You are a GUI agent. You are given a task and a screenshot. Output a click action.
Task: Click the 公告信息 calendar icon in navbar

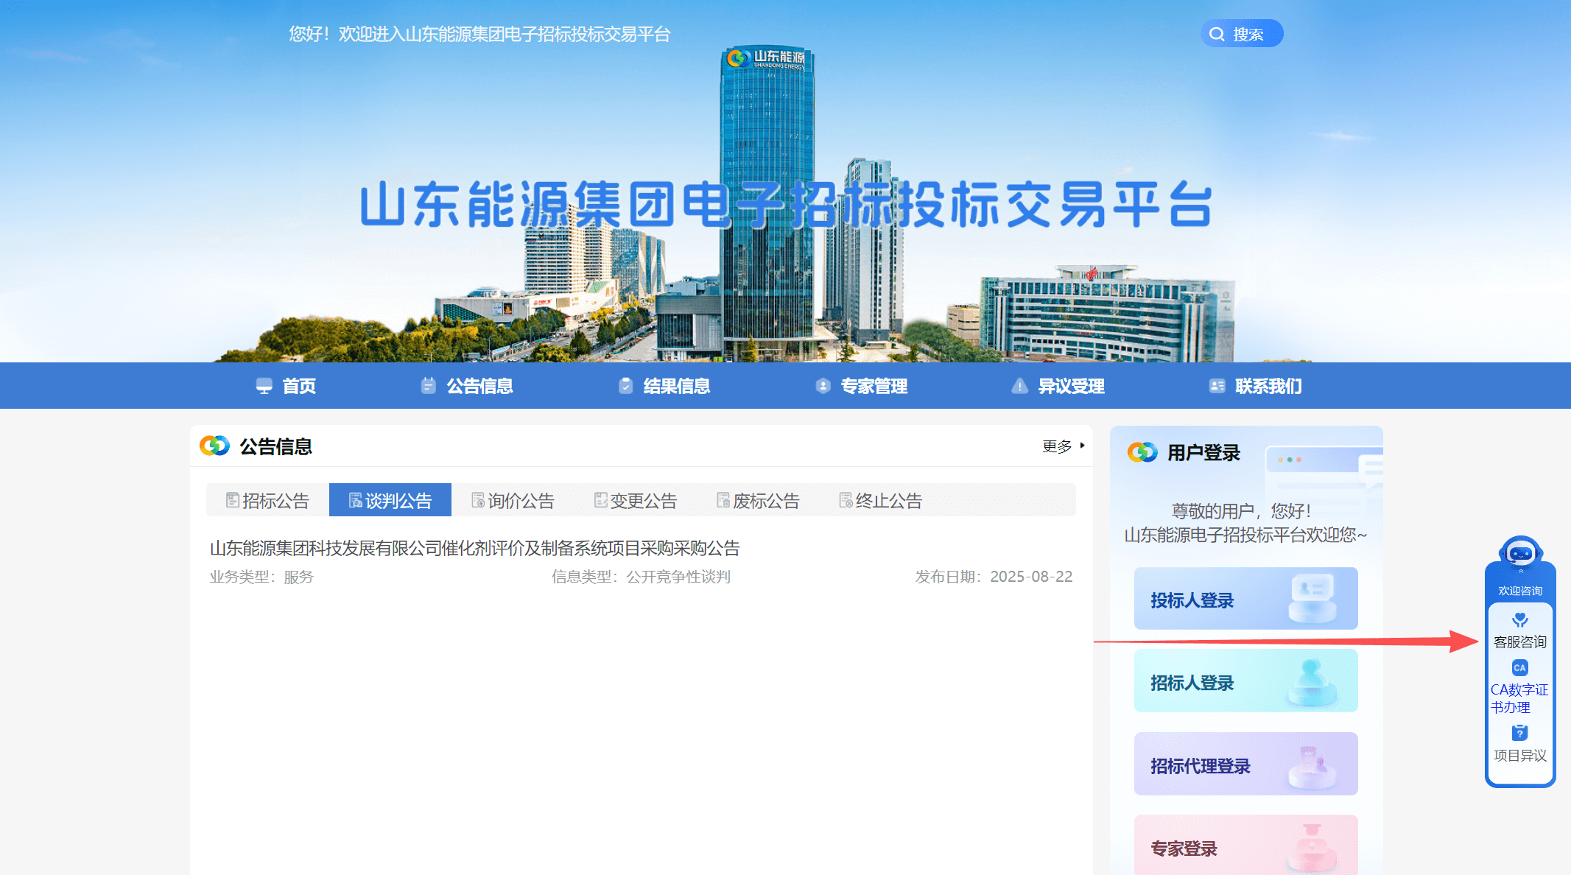(x=428, y=386)
